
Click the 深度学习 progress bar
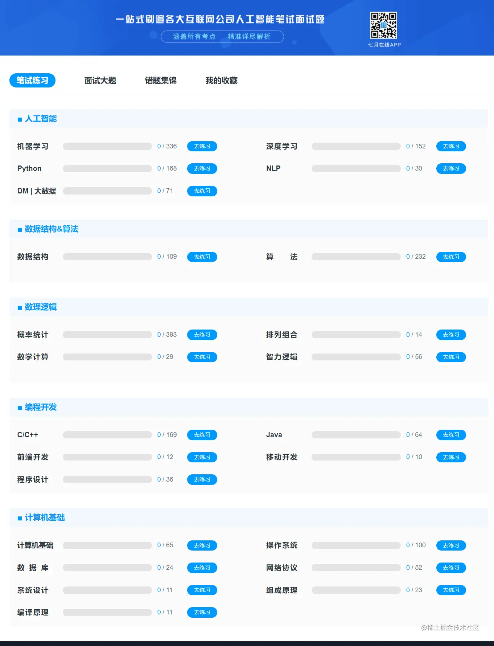(356, 146)
